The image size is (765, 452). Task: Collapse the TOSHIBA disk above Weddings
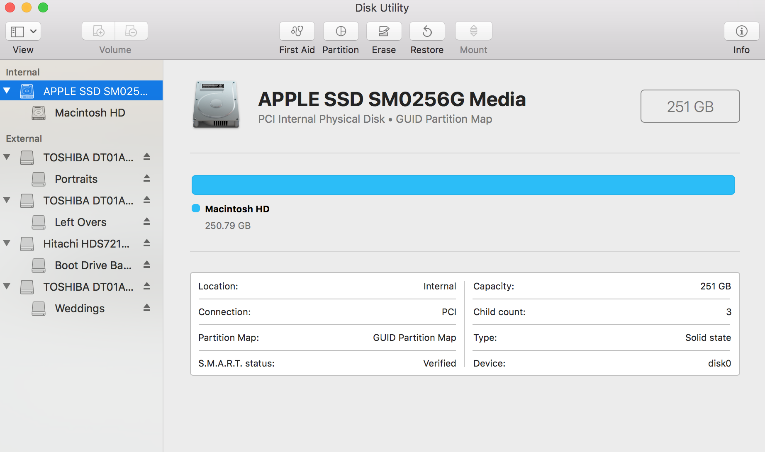click(7, 286)
